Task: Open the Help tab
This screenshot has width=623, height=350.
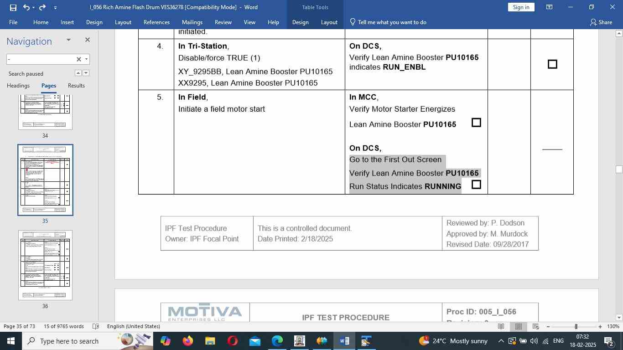Action: click(x=273, y=22)
